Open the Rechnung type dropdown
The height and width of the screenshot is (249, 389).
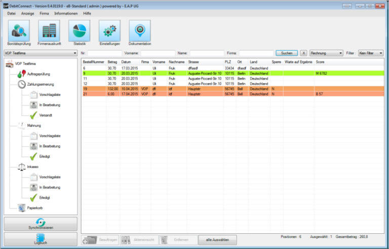point(326,53)
